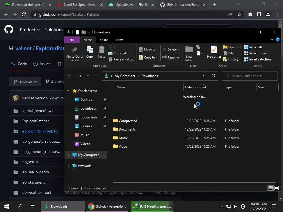Expand Copy to dropdown
The image size is (283, 212).
point(157,57)
